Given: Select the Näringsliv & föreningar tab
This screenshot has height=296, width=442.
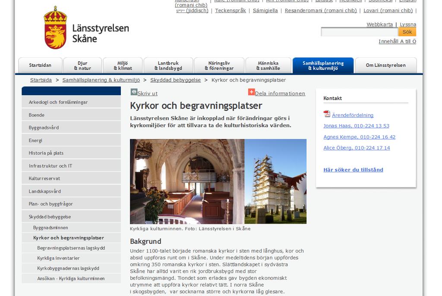Looking at the screenshot, I should pos(219,65).
